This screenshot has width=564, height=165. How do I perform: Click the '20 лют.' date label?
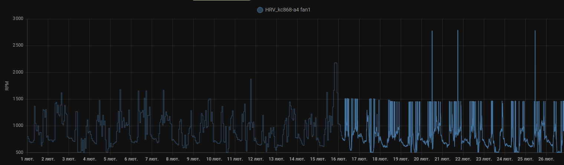422,159
